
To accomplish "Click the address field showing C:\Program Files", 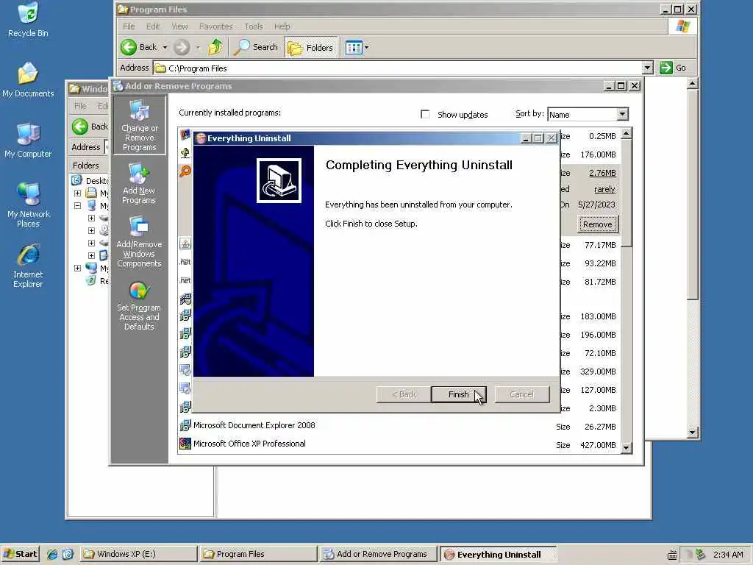I will tap(398, 68).
